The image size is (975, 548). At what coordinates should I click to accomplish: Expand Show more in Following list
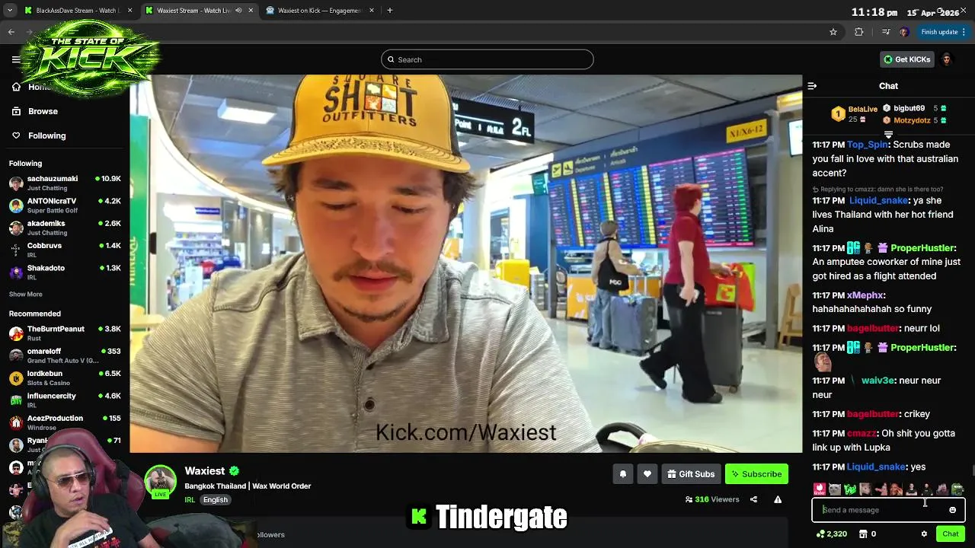[25, 295]
